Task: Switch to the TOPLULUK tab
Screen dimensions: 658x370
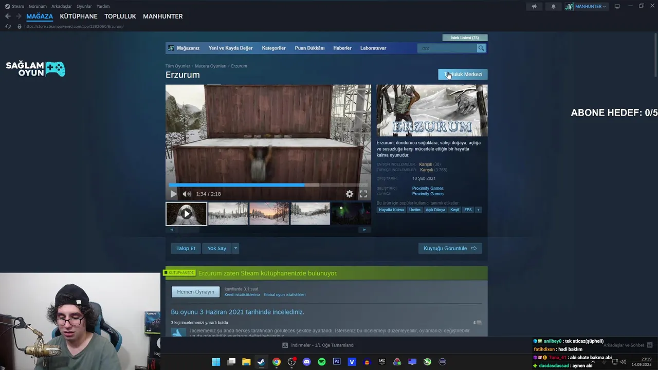Action: coord(120,16)
